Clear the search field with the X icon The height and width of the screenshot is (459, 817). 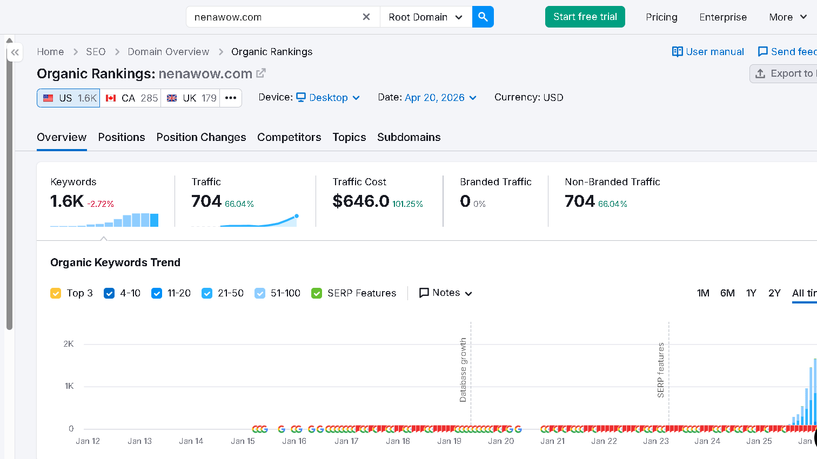(x=366, y=17)
